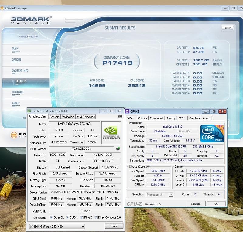Viewport: 243px width, 232px height.
Task: Open the Caches tab in CPU-Z
Action: pos(142,118)
